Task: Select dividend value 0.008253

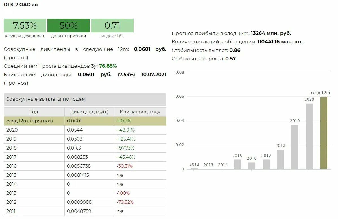Action: coord(77,157)
